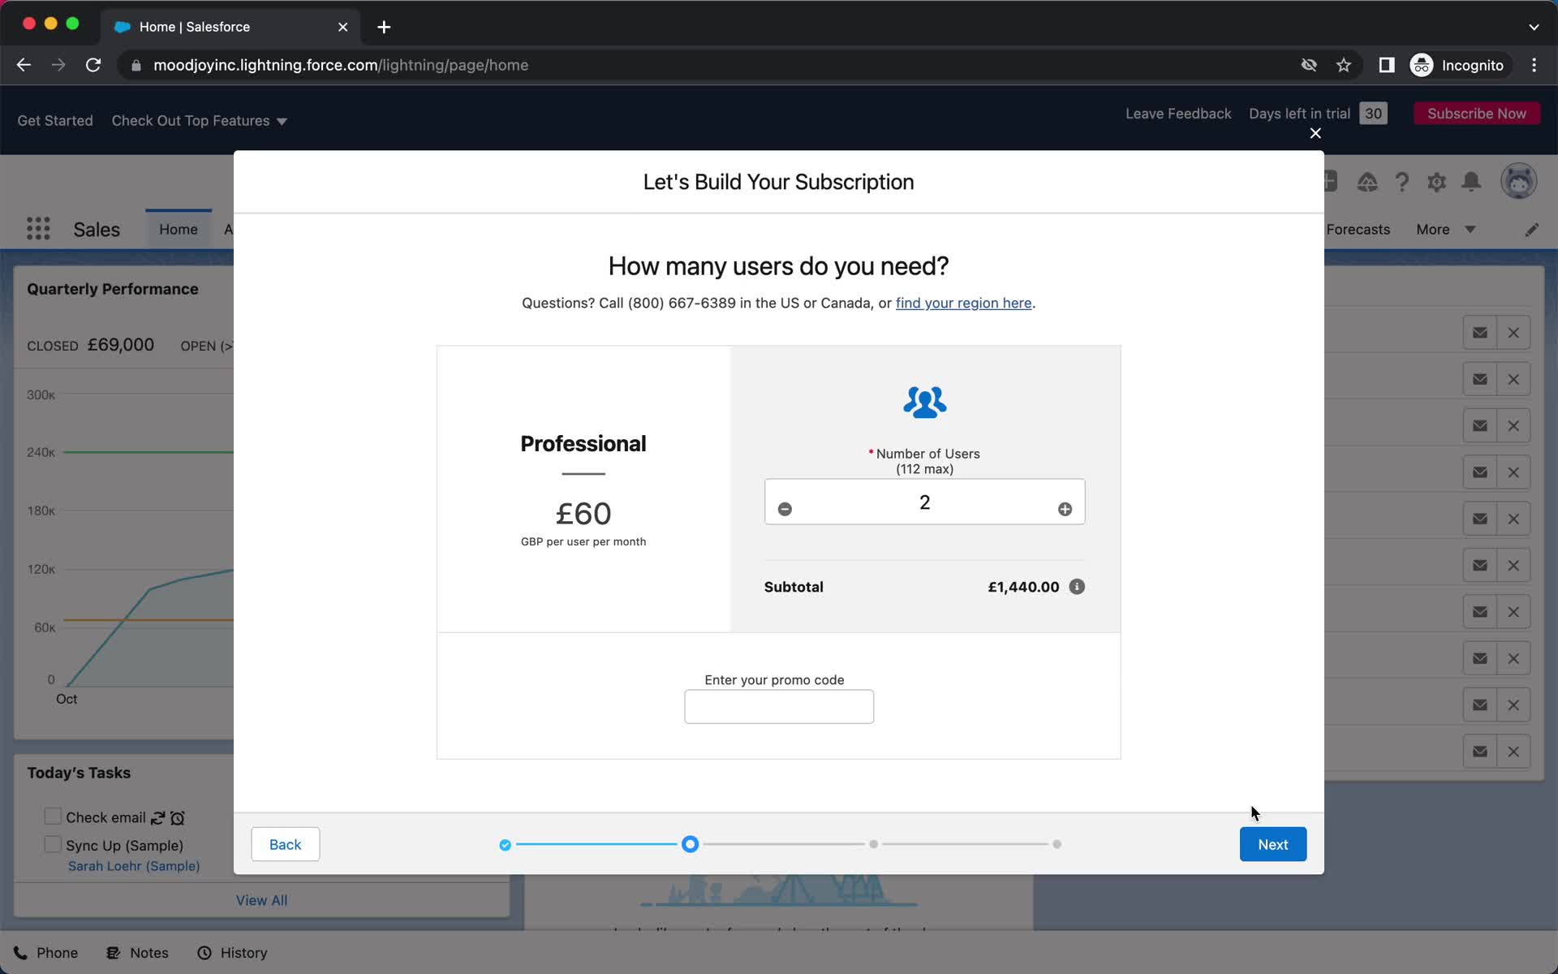Viewport: 1558px width, 974px height.
Task: Reload the page in browser
Action: [x=93, y=65]
